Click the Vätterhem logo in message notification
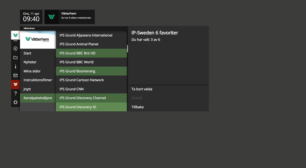 point(51,17)
